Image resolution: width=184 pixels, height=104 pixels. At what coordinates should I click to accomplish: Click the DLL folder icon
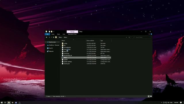pyautogui.click(x=63, y=45)
